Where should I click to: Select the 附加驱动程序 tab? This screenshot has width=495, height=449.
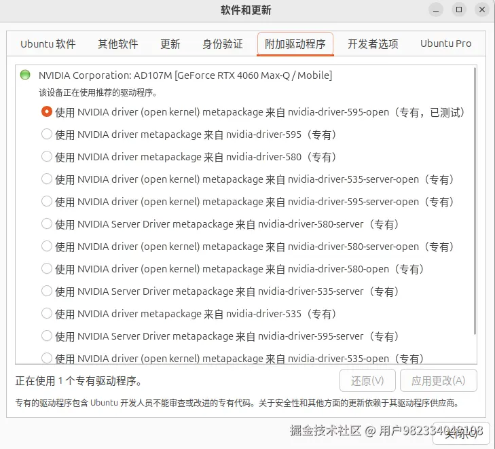pos(295,44)
